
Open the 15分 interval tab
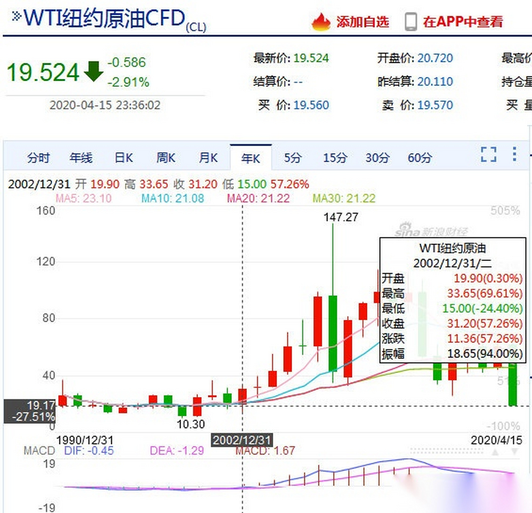pos(335,158)
